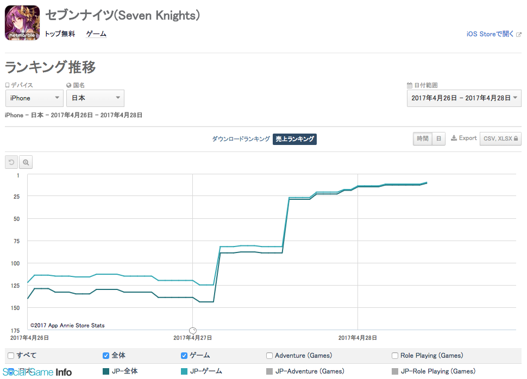Click the device icon by デバイス
Image resolution: width=527 pixels, height=379 pixels.
8,85
